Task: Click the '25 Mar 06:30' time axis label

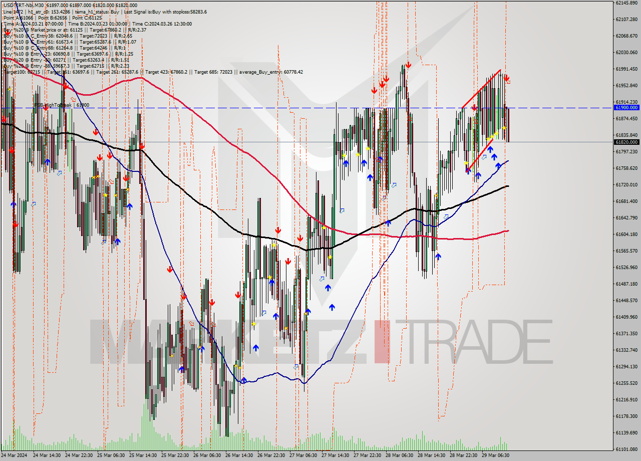Action: 111,455
